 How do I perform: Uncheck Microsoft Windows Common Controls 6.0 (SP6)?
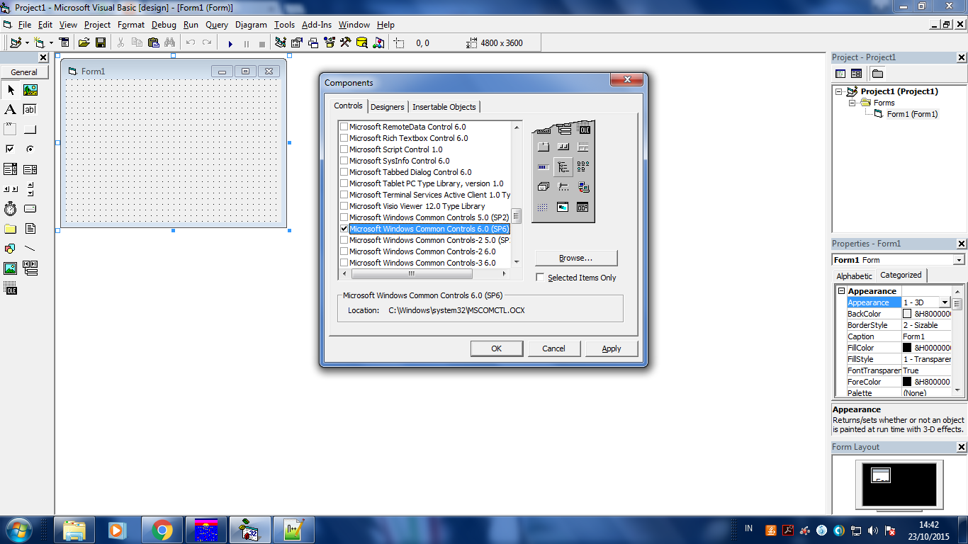(x=344, y=229)
